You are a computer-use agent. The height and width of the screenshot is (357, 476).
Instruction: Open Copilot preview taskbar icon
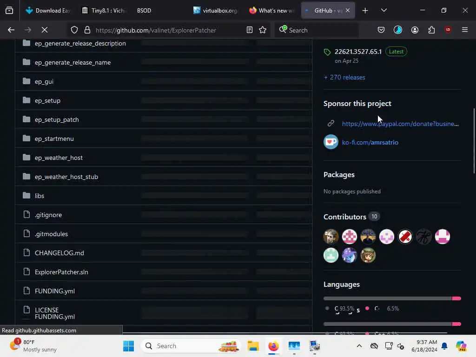pyautogui.click(x=461, y=346)
